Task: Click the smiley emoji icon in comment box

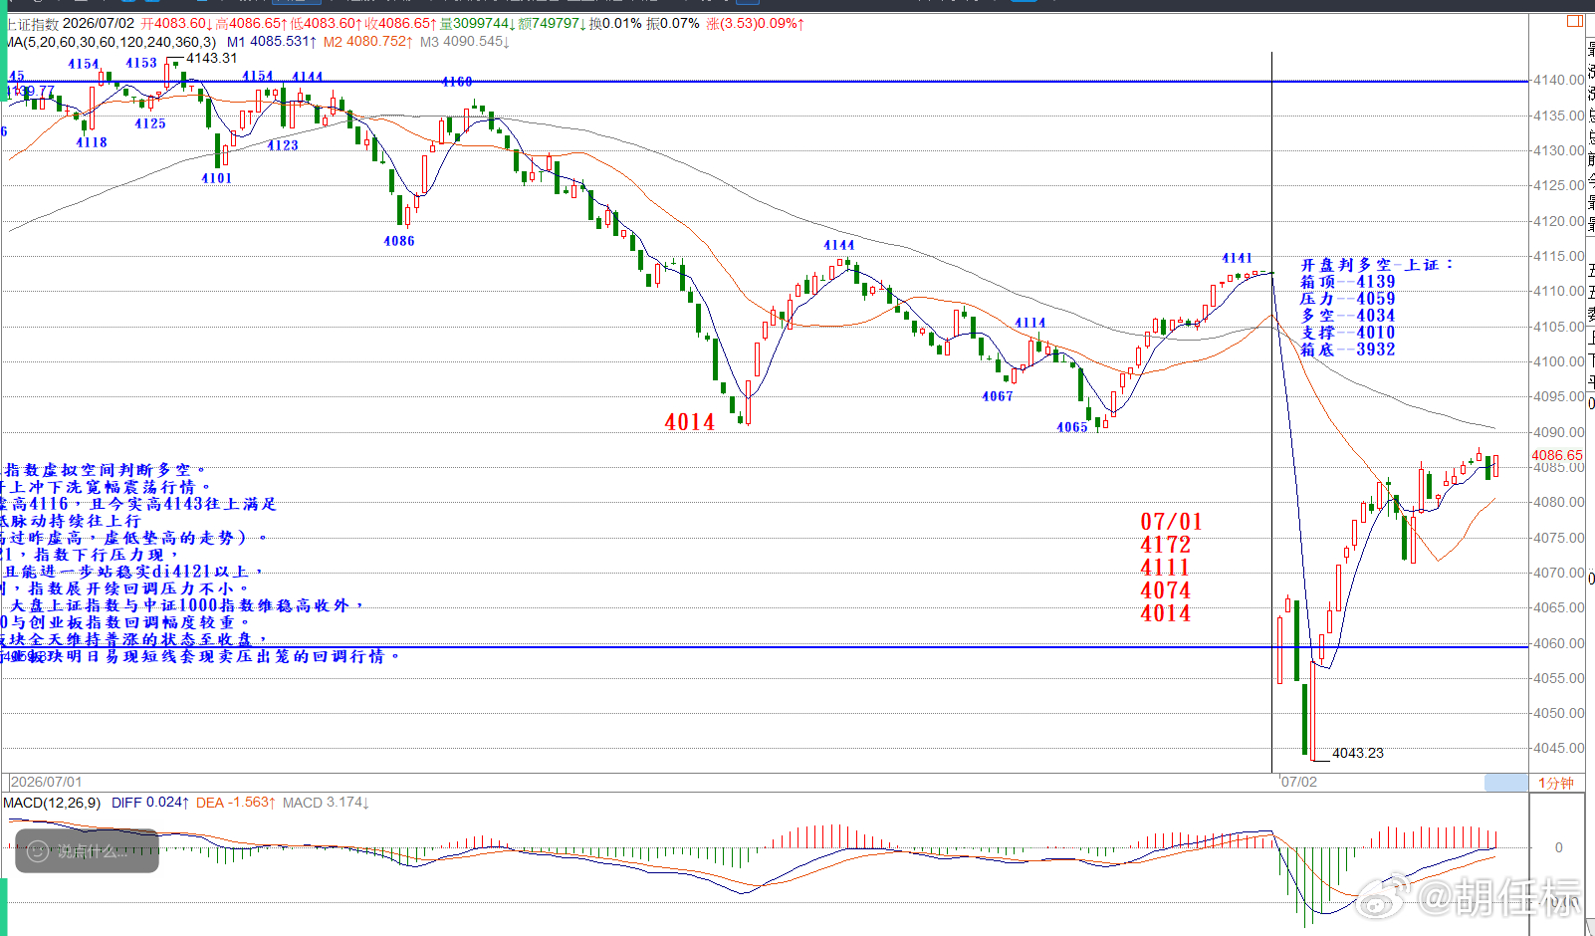Action: click(x=38, y=851)
